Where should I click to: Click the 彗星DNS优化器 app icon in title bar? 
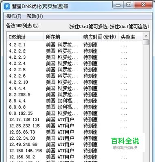coord(7,6)
